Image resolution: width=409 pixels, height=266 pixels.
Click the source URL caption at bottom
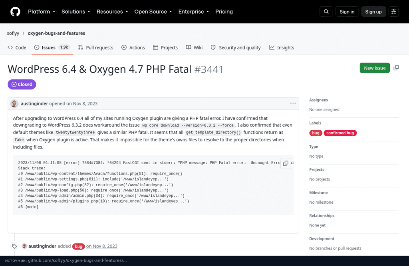pos(66,260)
